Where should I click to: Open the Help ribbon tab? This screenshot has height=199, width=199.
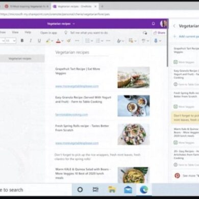[x=28, y=32]
